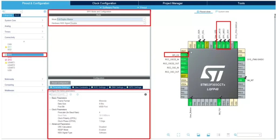This screenshot has height=140, width=276.
Task: Open the Tools tab
Action: pos(241,3)
